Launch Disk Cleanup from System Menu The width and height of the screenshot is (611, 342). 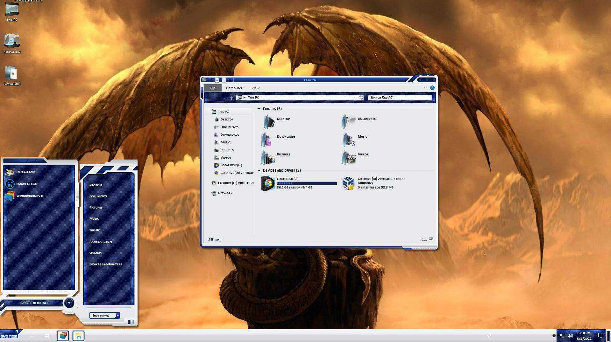click(x=21, y=172)
